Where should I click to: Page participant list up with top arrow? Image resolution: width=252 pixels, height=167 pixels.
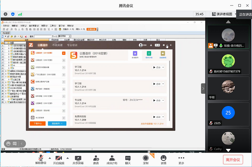click(x=228, y=22)
